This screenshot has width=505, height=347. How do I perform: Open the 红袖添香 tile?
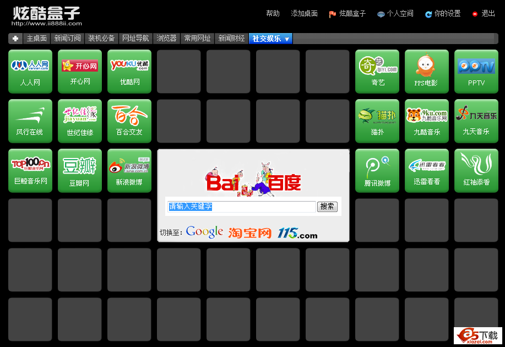[x=476, y=170]
